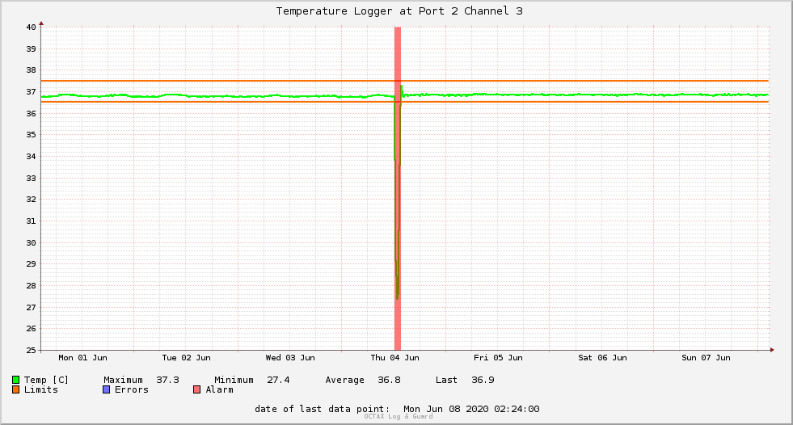Image resolution: width=793 pixels, height=425 pixels.
Task: Click the orange Limits legend swatch
Action: 15,389
